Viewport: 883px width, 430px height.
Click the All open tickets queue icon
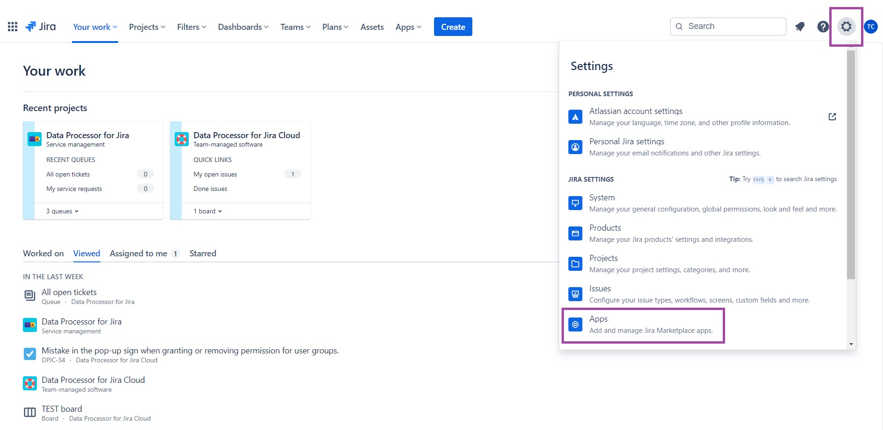click(x=29, y=296)
